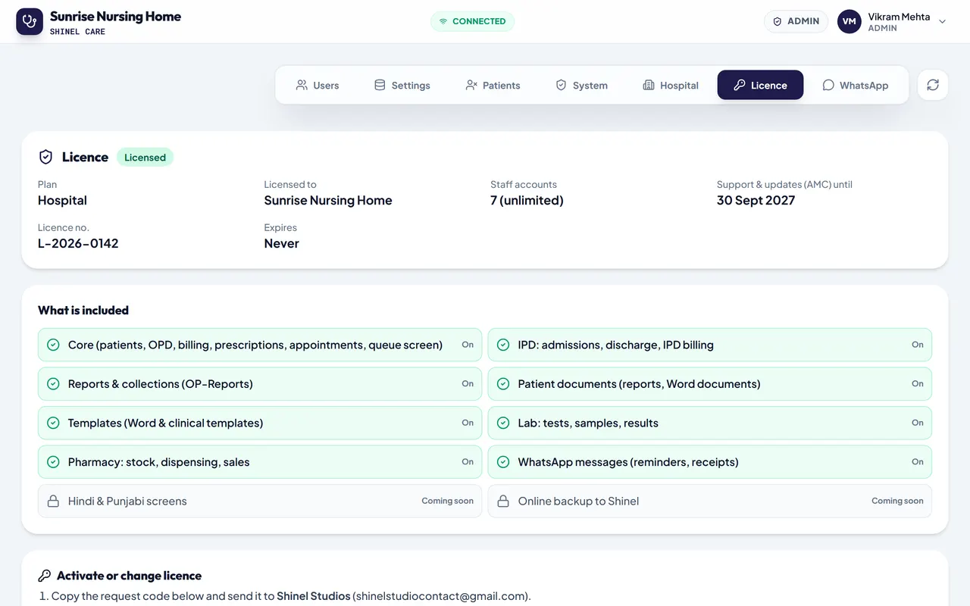Click the shinelstudiocontact@gmail.com email text

pyautogui.click(x=442, y=596)
